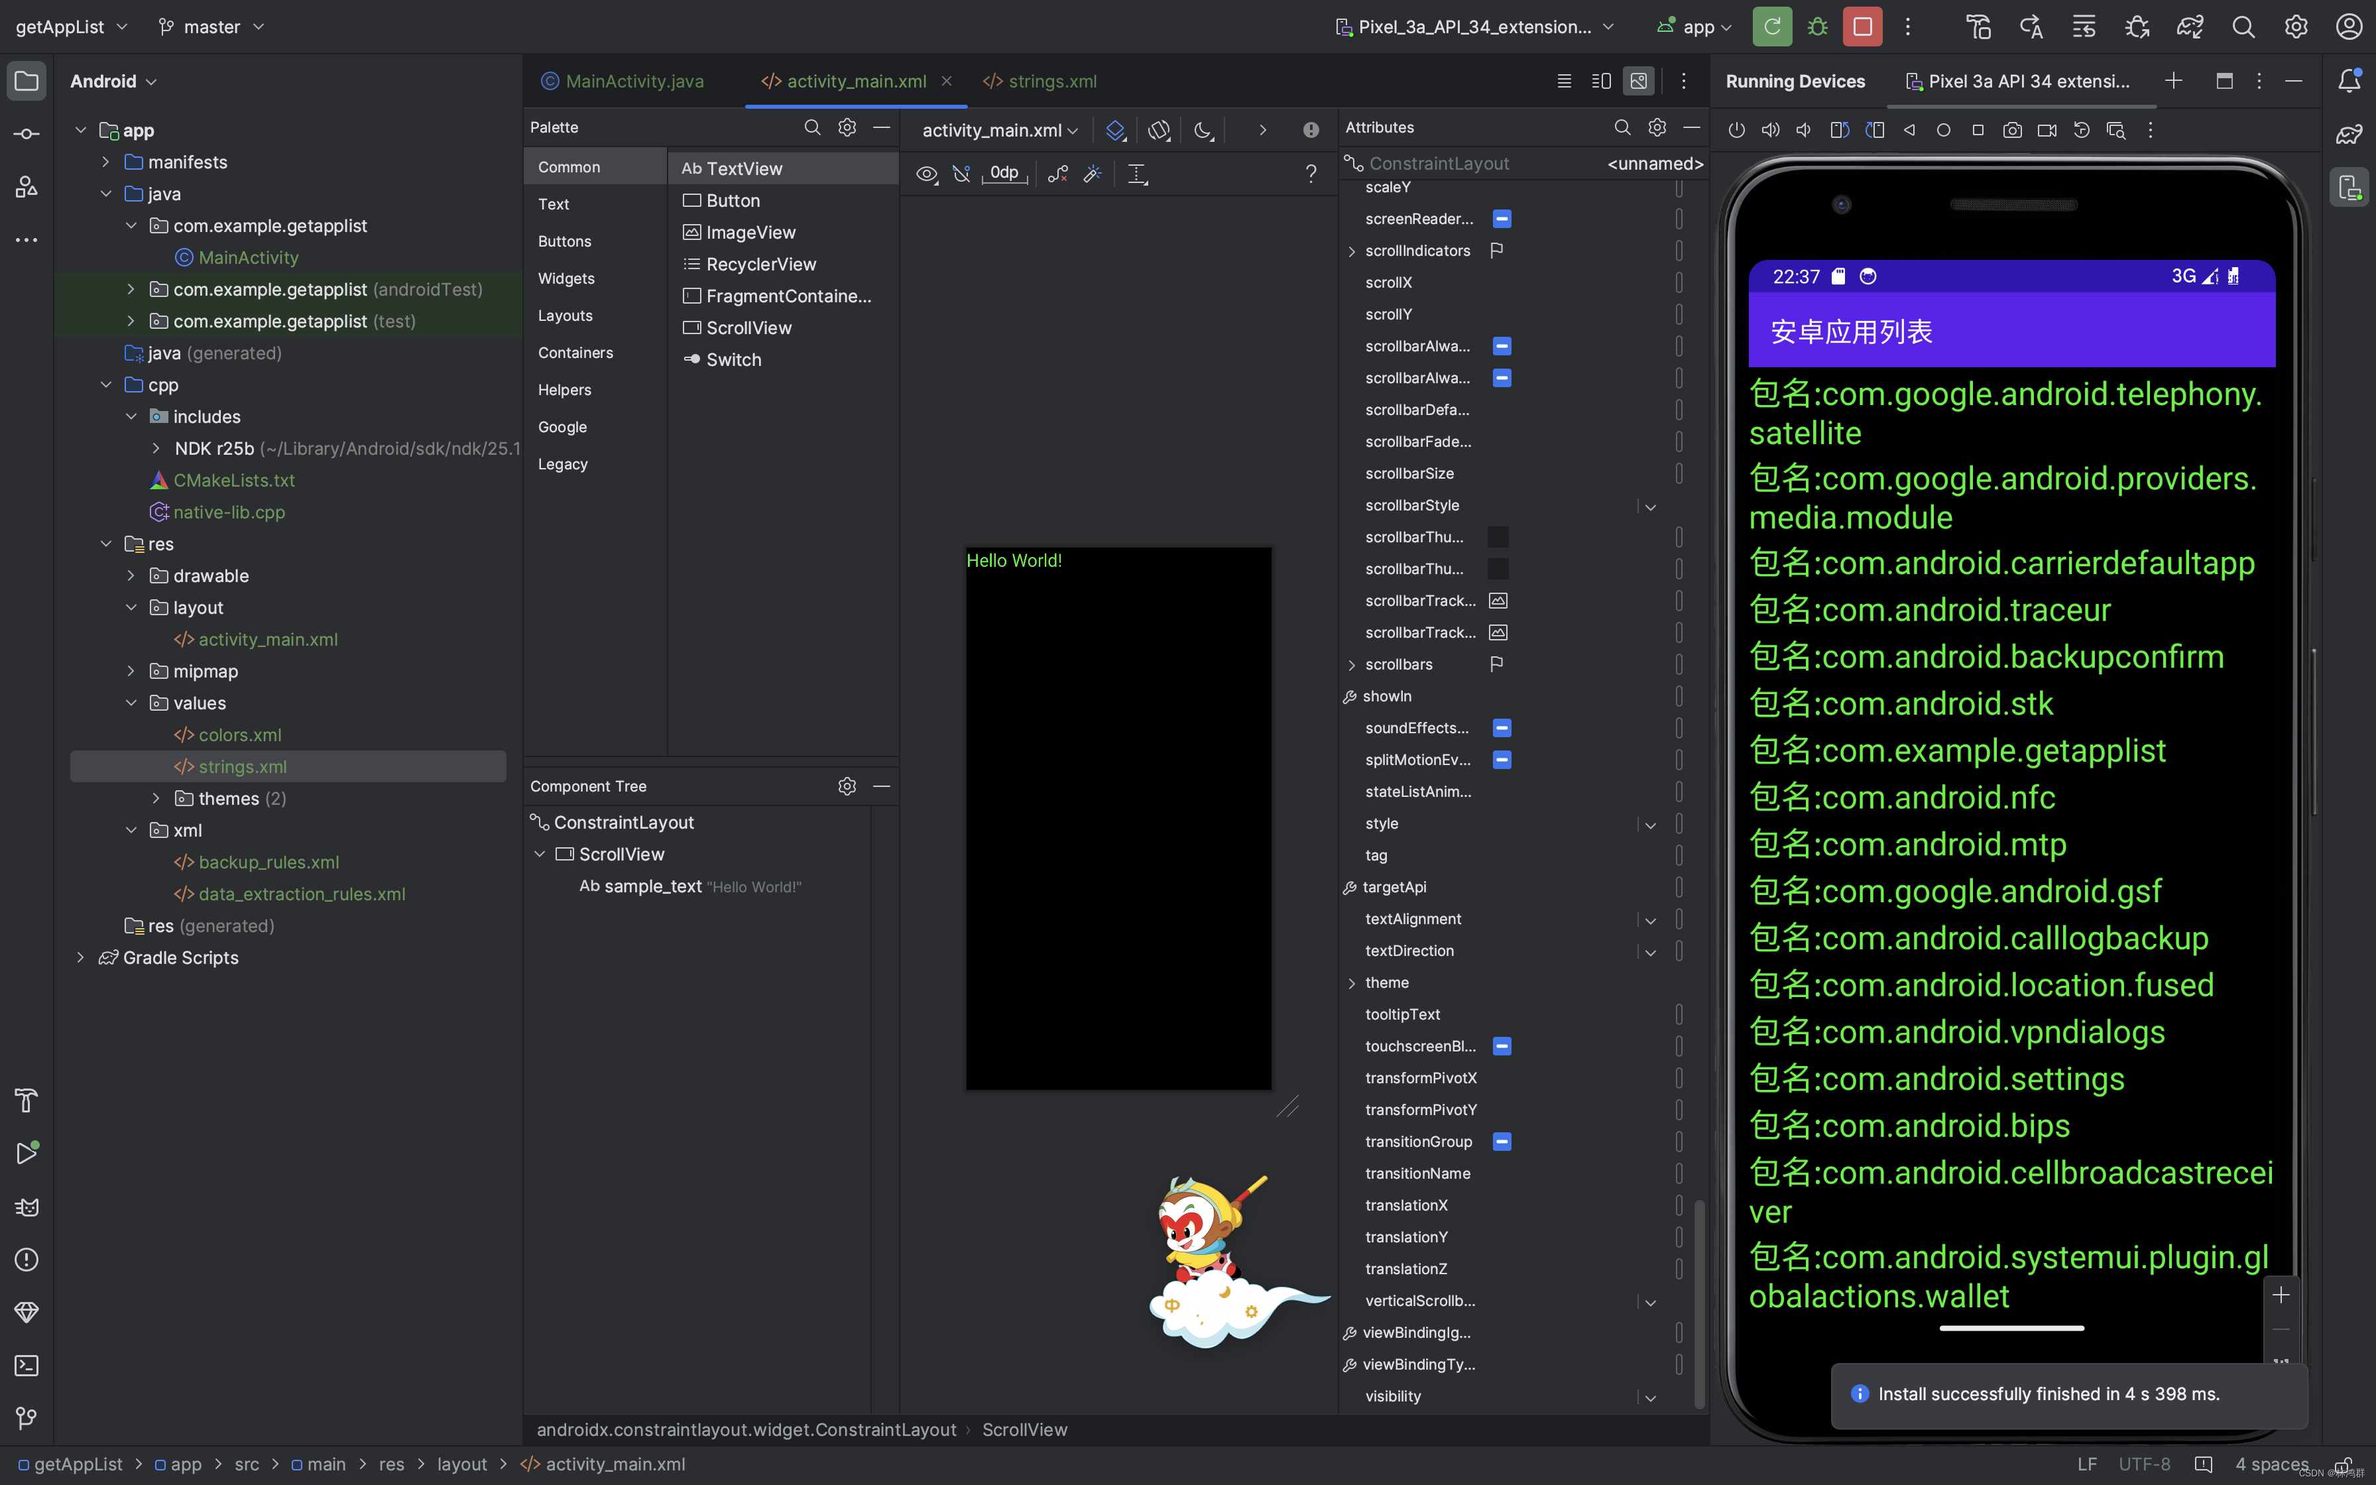Stop the running app with the red Stop button
The height and width of the screenshot is (1485, 2376).
point(1862,27)
